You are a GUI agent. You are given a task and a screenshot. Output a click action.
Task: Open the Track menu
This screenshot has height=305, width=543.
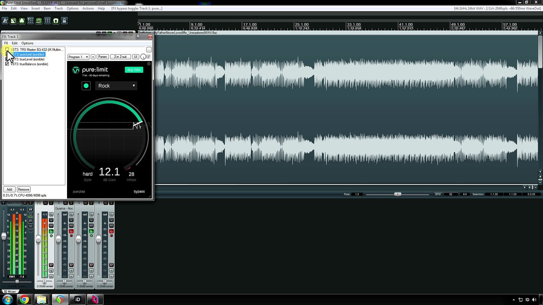[59, 8]
